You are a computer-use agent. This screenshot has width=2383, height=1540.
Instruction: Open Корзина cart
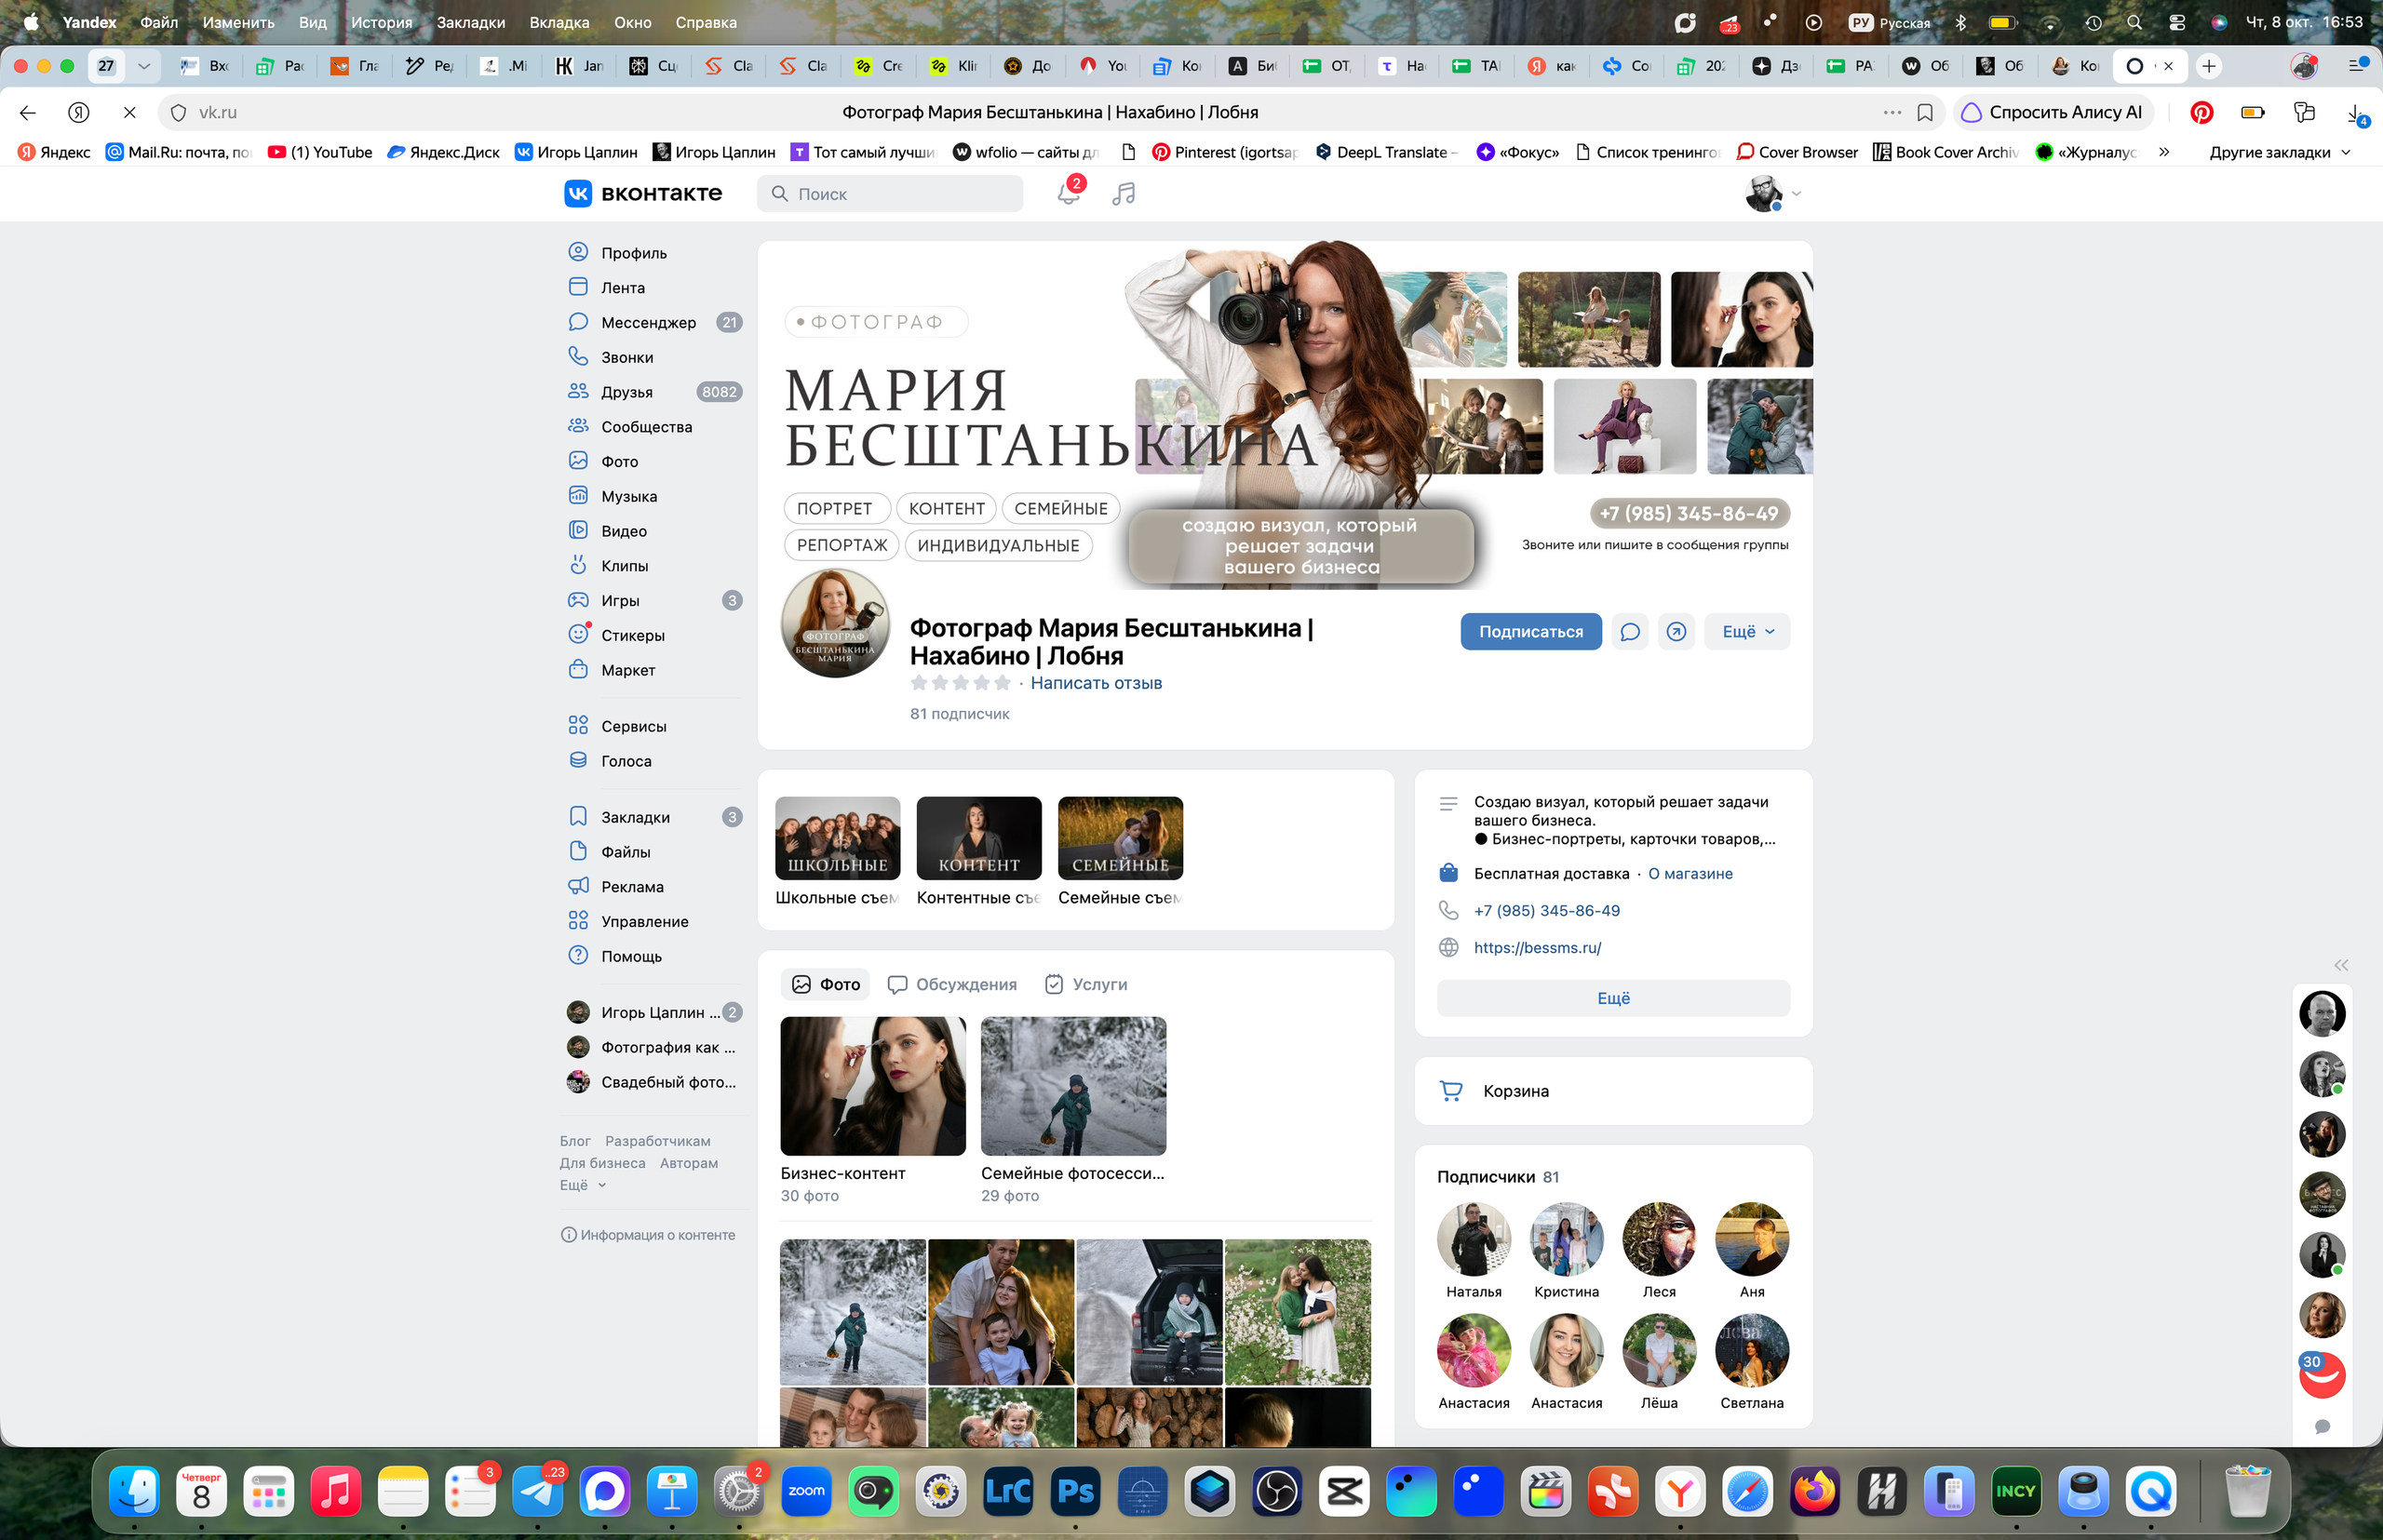1612,1091
